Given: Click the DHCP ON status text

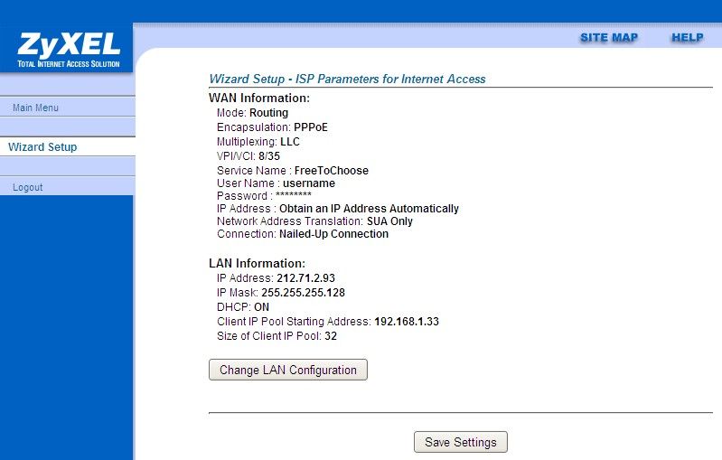Looking at the screenshot, I should tap(261, 307).
